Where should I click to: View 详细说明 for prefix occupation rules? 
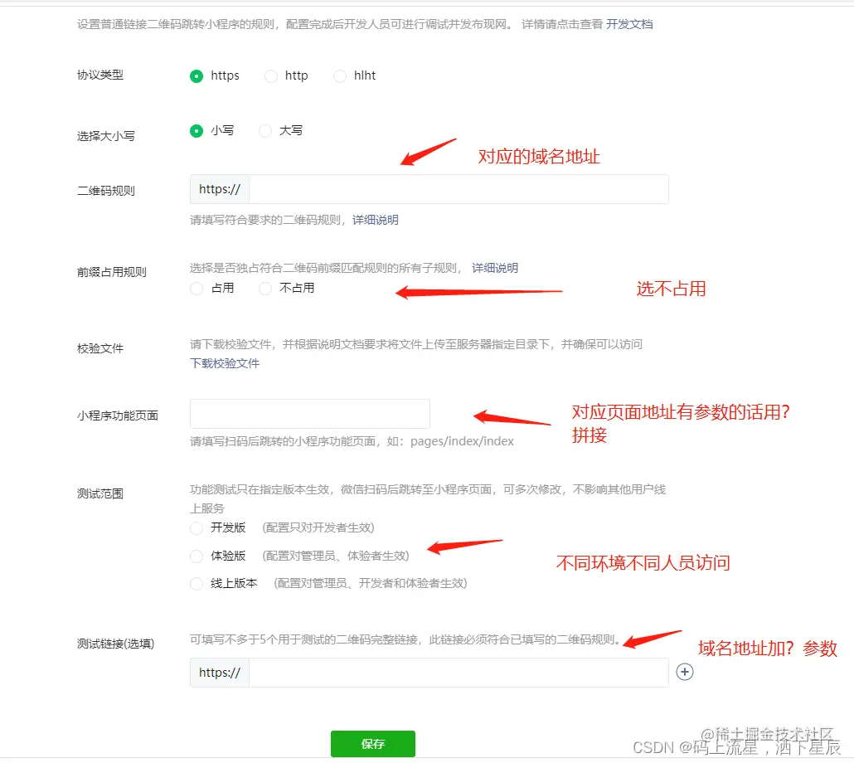click(493, 267)
